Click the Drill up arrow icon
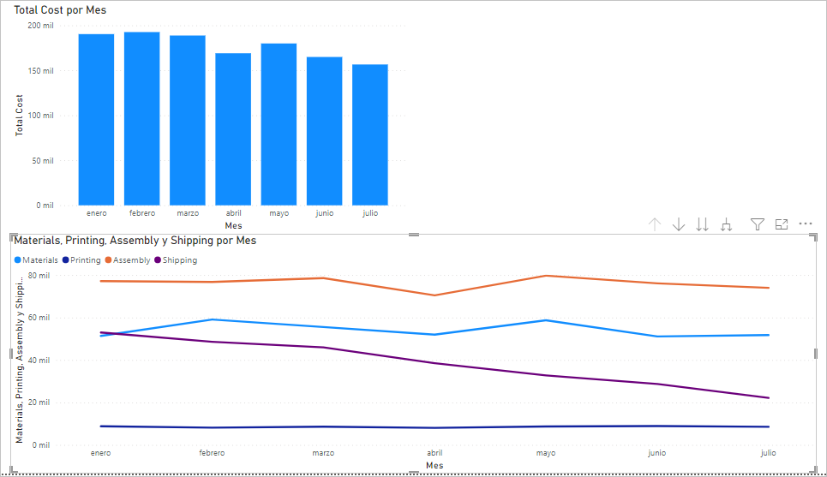The image size is (827, 477). click(655, 224)
